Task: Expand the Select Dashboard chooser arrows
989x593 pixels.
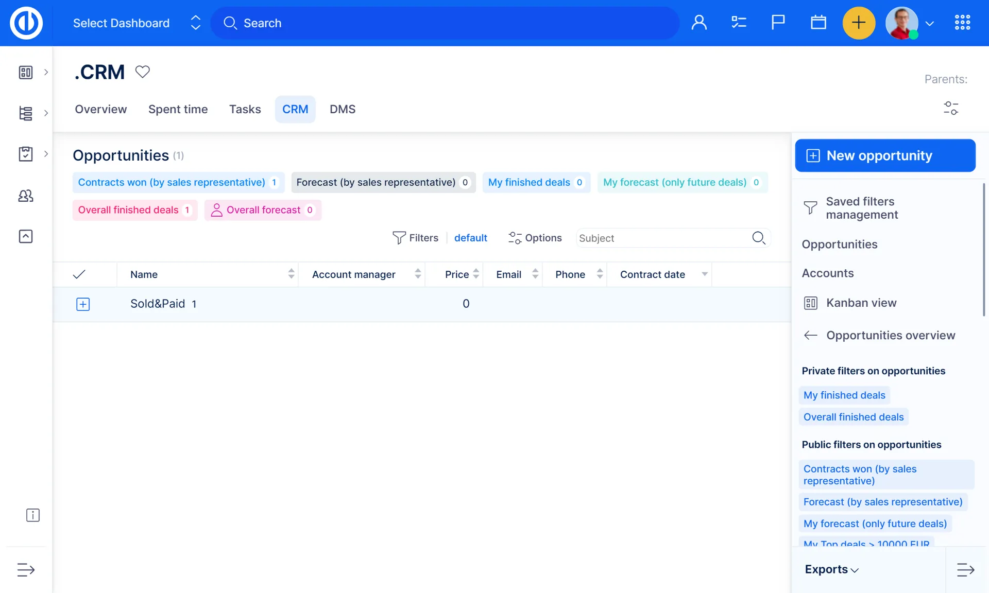Action: point(195,23)
